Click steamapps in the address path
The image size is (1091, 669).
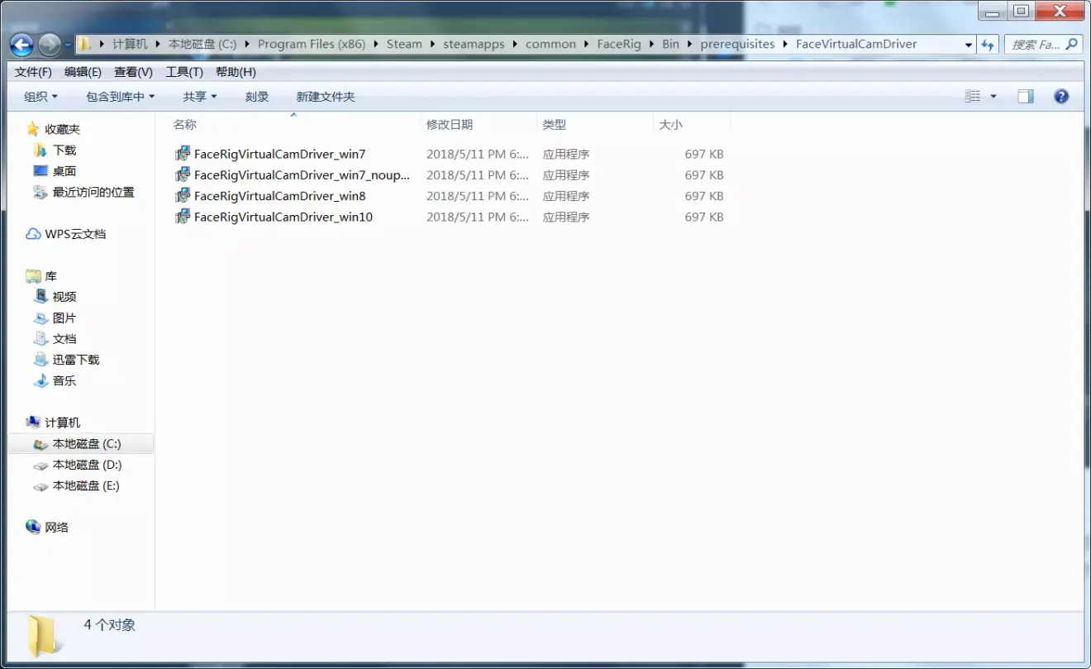pyautogui.click(x=474, y=45)
